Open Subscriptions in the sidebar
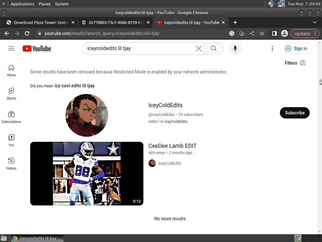Viewport: 322px width, 242px height. pyautogui.click(x=11, y=117)
